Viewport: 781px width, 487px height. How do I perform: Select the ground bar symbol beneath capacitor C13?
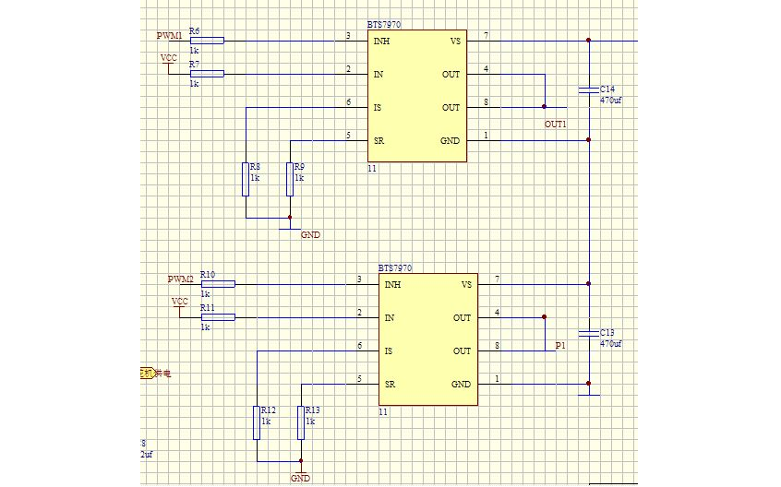click(589, 395)
